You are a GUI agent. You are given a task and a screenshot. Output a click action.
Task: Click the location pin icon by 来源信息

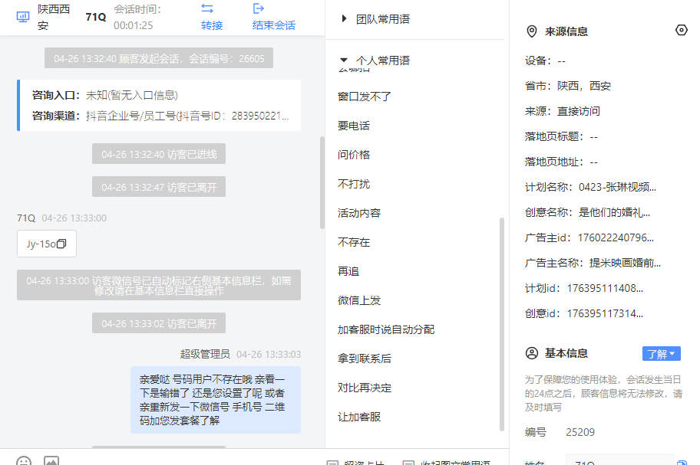[532, 31]
